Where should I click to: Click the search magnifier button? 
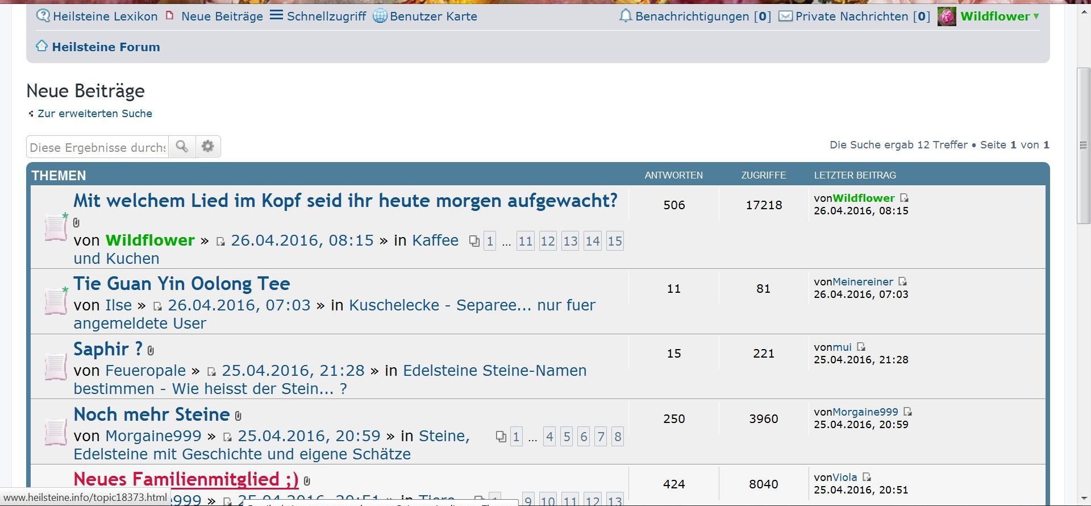[x=182, y=147]
